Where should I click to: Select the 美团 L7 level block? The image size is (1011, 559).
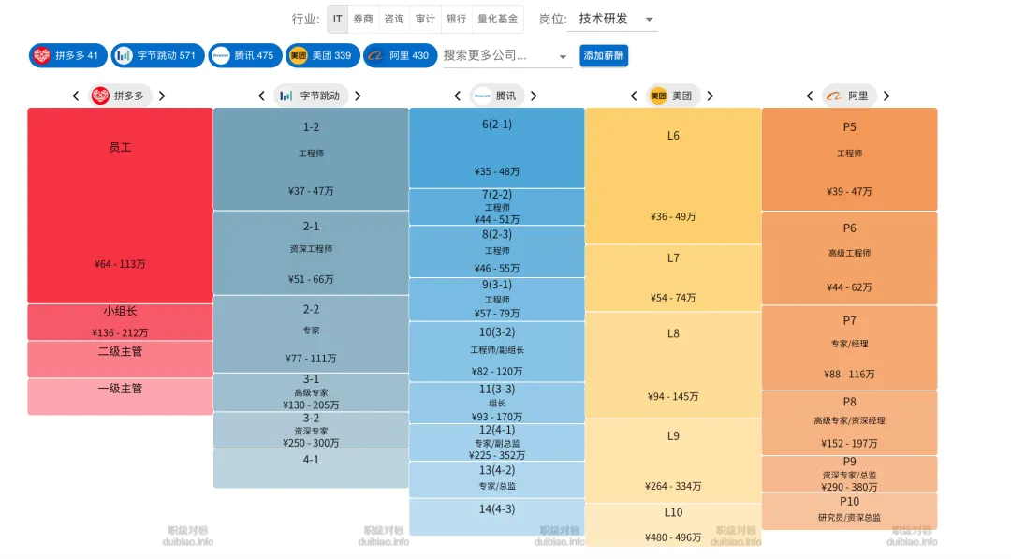pyautogui.click(x=673, y=278)
